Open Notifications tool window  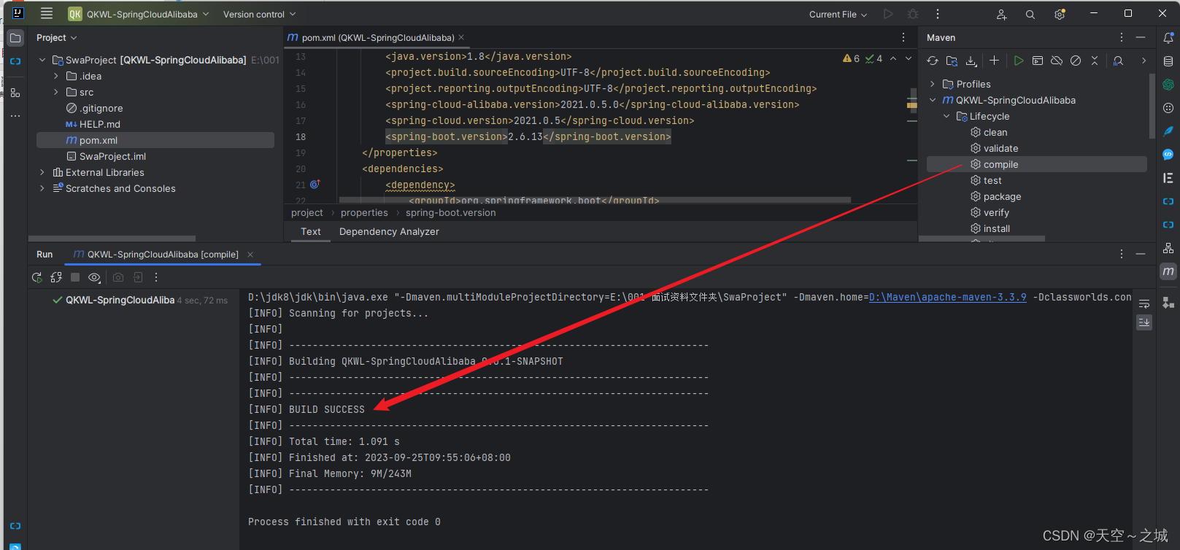pos(1168,38)
